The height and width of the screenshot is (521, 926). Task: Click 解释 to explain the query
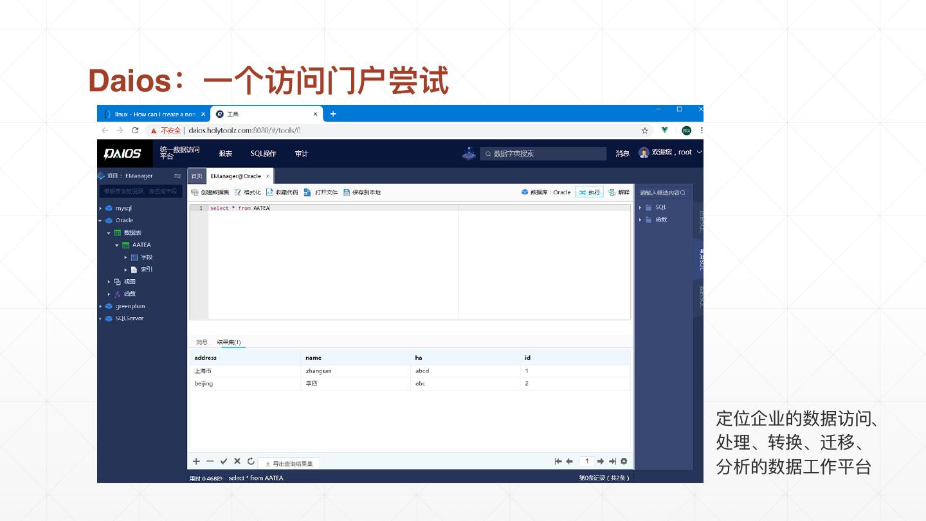(x=619, y=192)
